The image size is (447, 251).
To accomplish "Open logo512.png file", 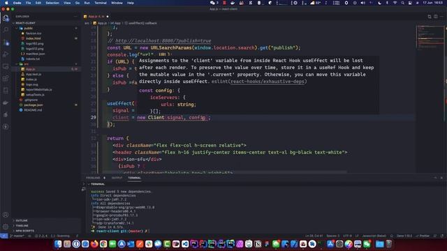I will click(34, 49).
